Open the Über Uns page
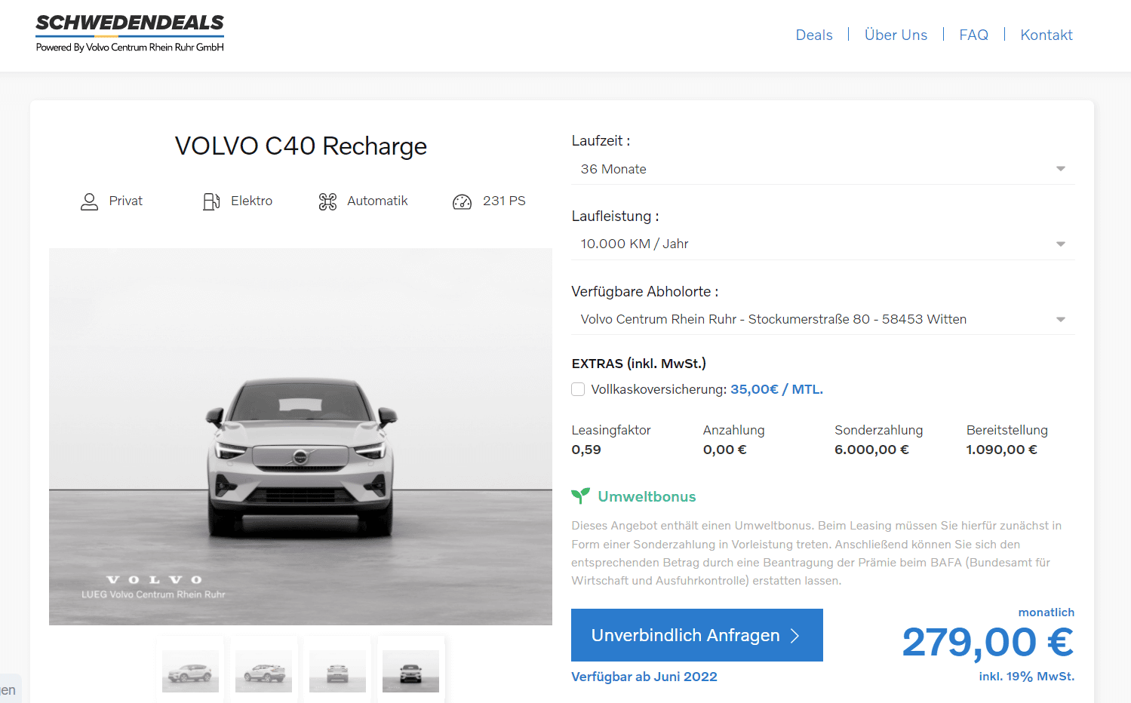The height and width of the screenshot is (703, 1131). (x=896, y=35)
